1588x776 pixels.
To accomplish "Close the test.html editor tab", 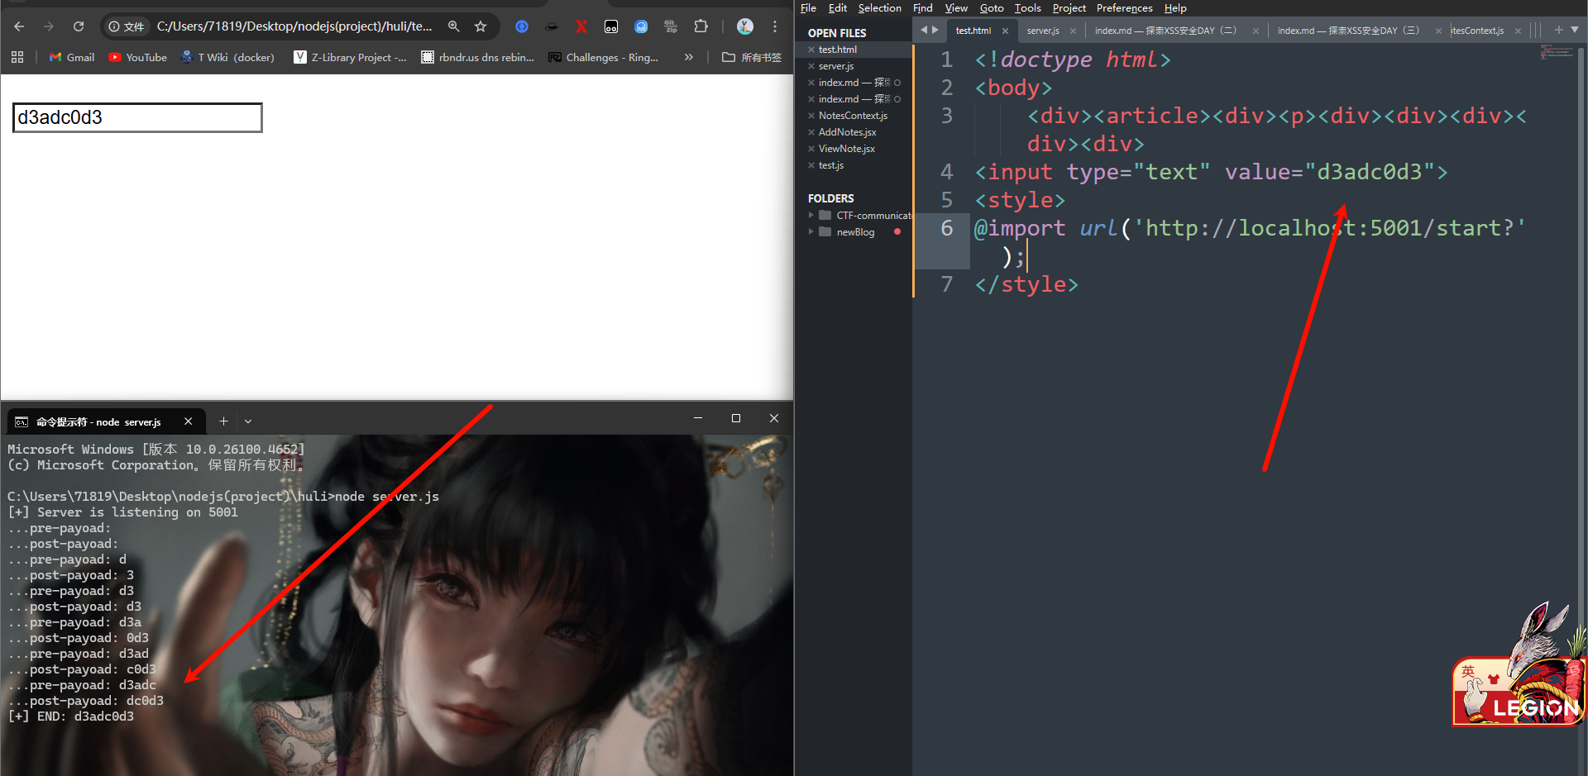I will click(x=1005, y=31).
